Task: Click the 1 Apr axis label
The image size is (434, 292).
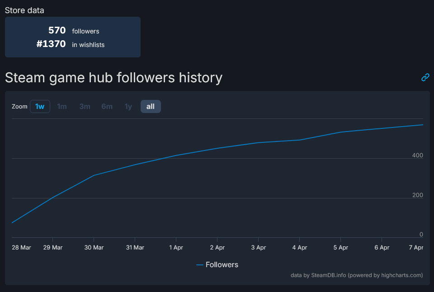Action: coord(176,247)
